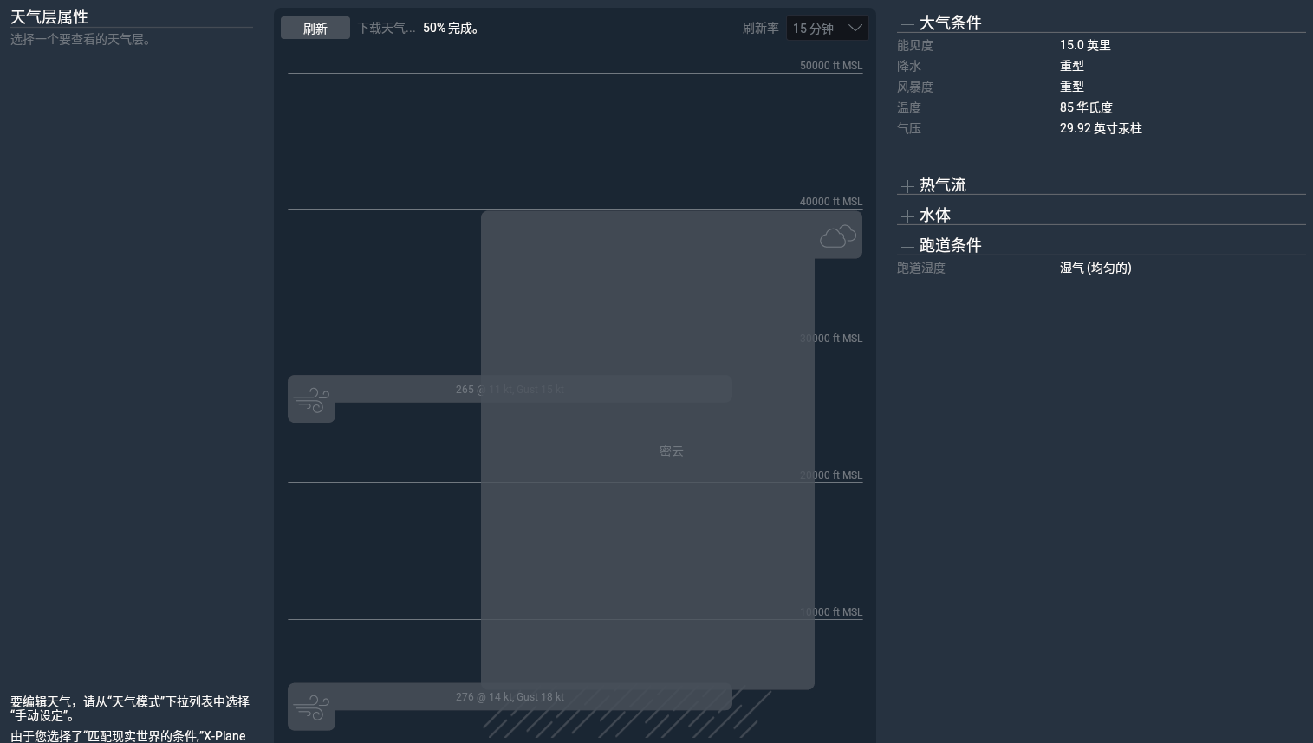Viewport: 1313px width, 743px height.
Task: Click the 能见度 label
Action: [915, 45]
